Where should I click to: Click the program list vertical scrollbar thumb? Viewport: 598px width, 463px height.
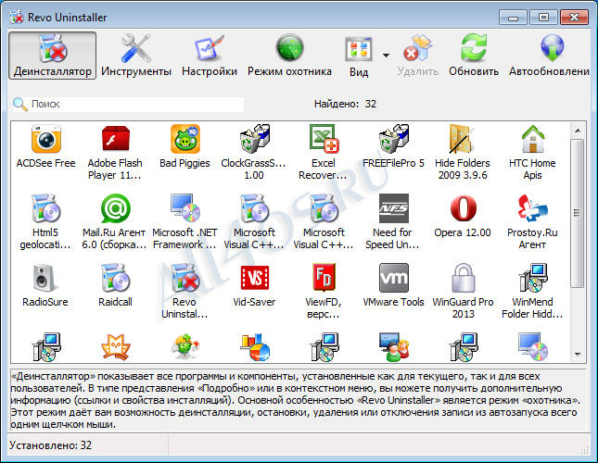578,213
